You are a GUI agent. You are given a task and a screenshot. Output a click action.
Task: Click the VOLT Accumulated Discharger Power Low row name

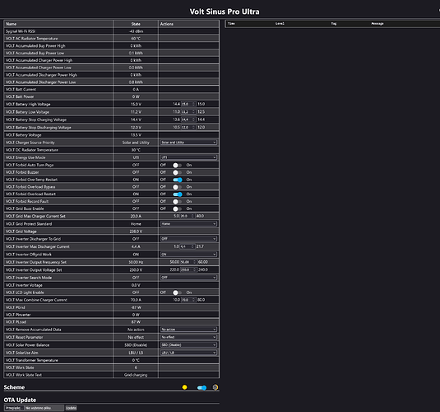[40, 82]
